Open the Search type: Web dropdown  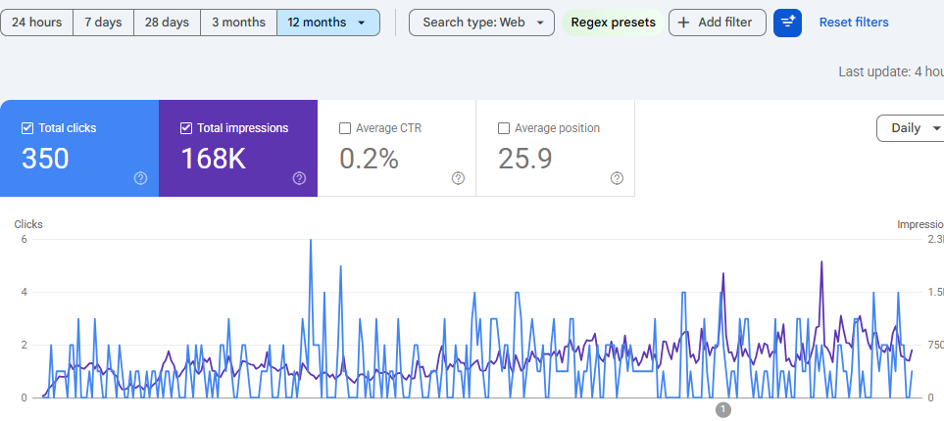point(481,23)
